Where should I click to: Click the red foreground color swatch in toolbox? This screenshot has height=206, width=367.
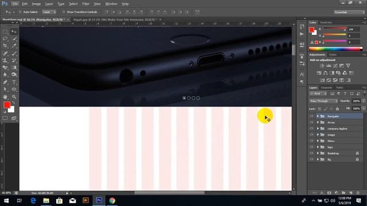click(6, 105)
